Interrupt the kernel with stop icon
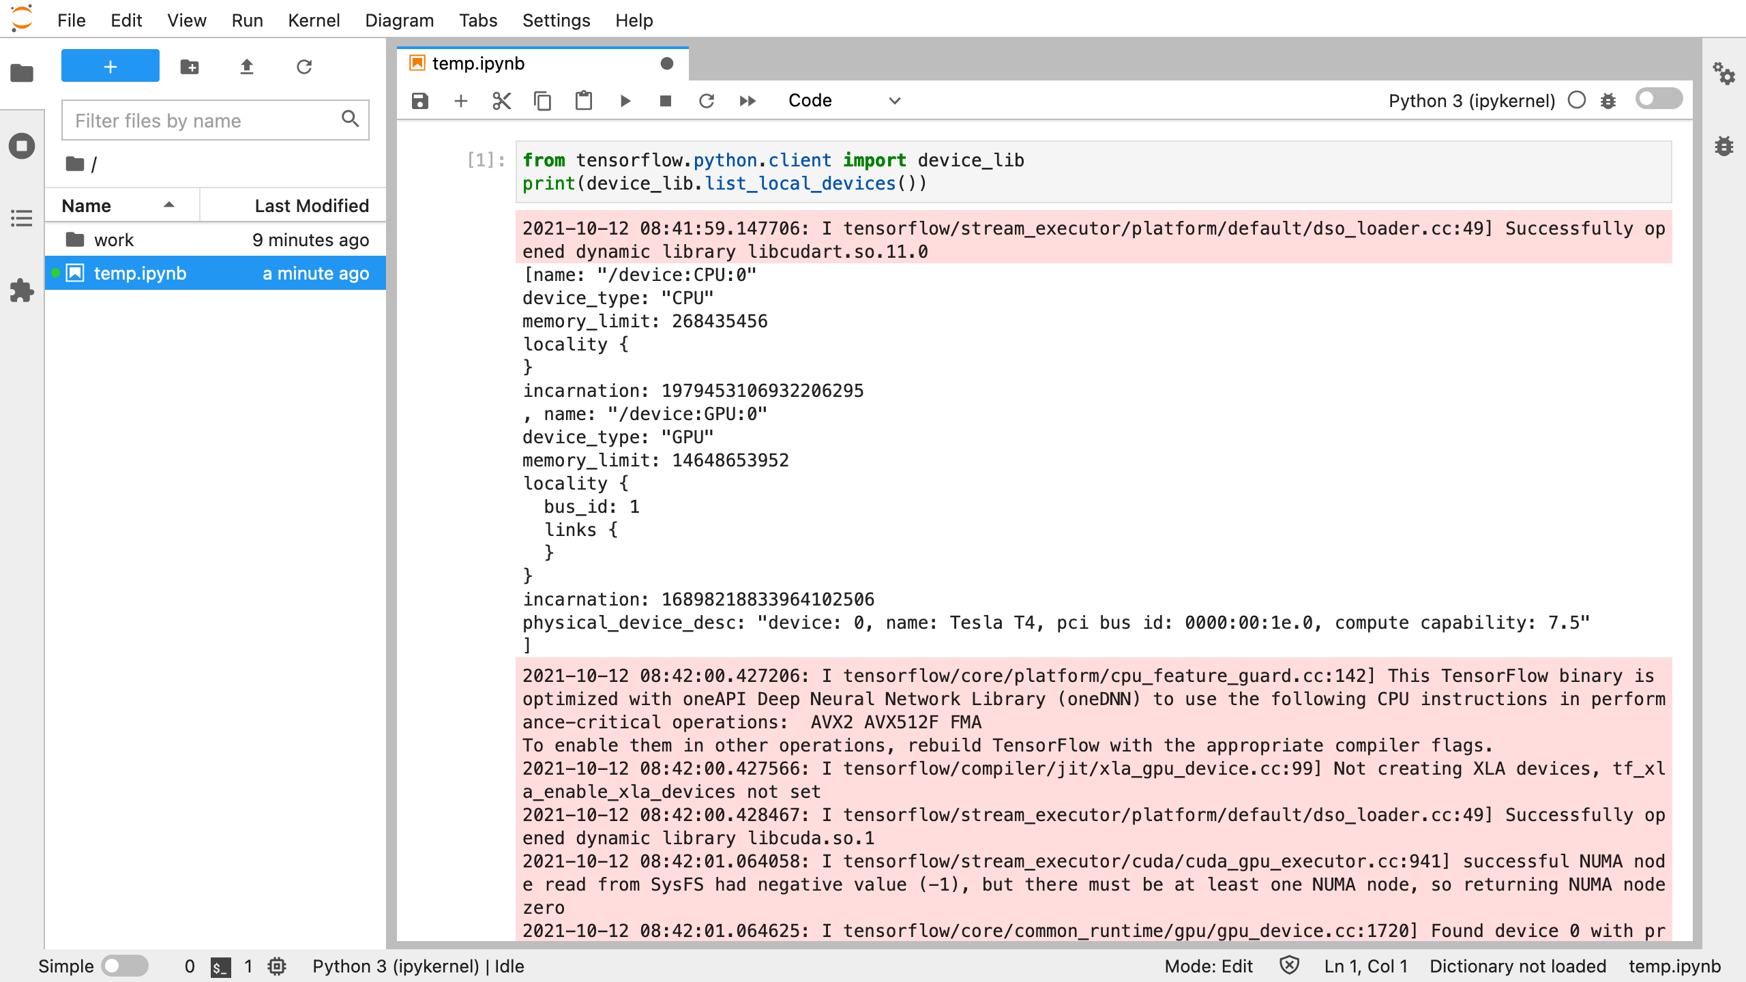This screenshot has height=982, width=1746. pos(666,101)
